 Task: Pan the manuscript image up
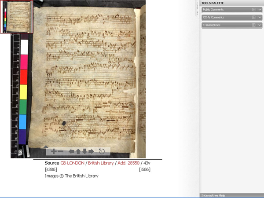tap(78, 151)
